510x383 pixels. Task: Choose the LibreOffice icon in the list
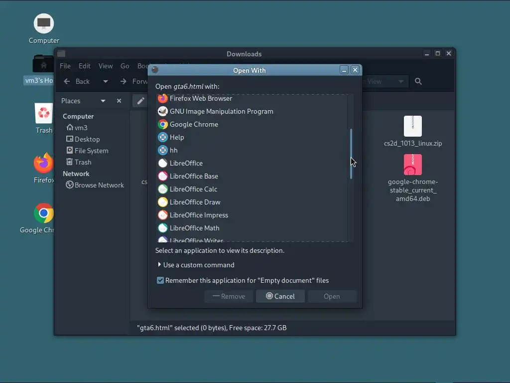click(163, 163)
